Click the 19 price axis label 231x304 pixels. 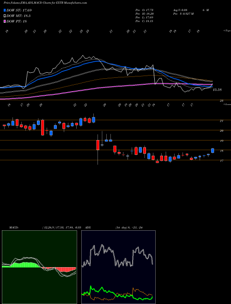(221, 141)
